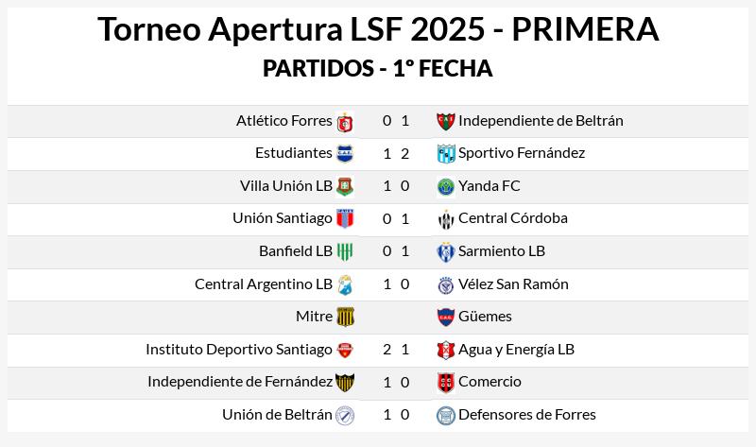Click the Sarmiento LB team name
The height and width of the screenshot is (447, 756).
click(502, 251)
